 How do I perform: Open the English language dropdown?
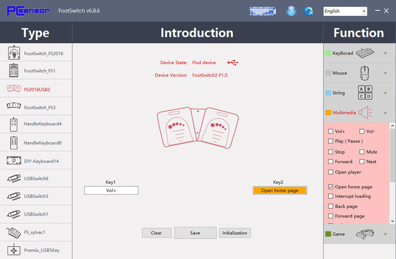click(x=345, y=11)
